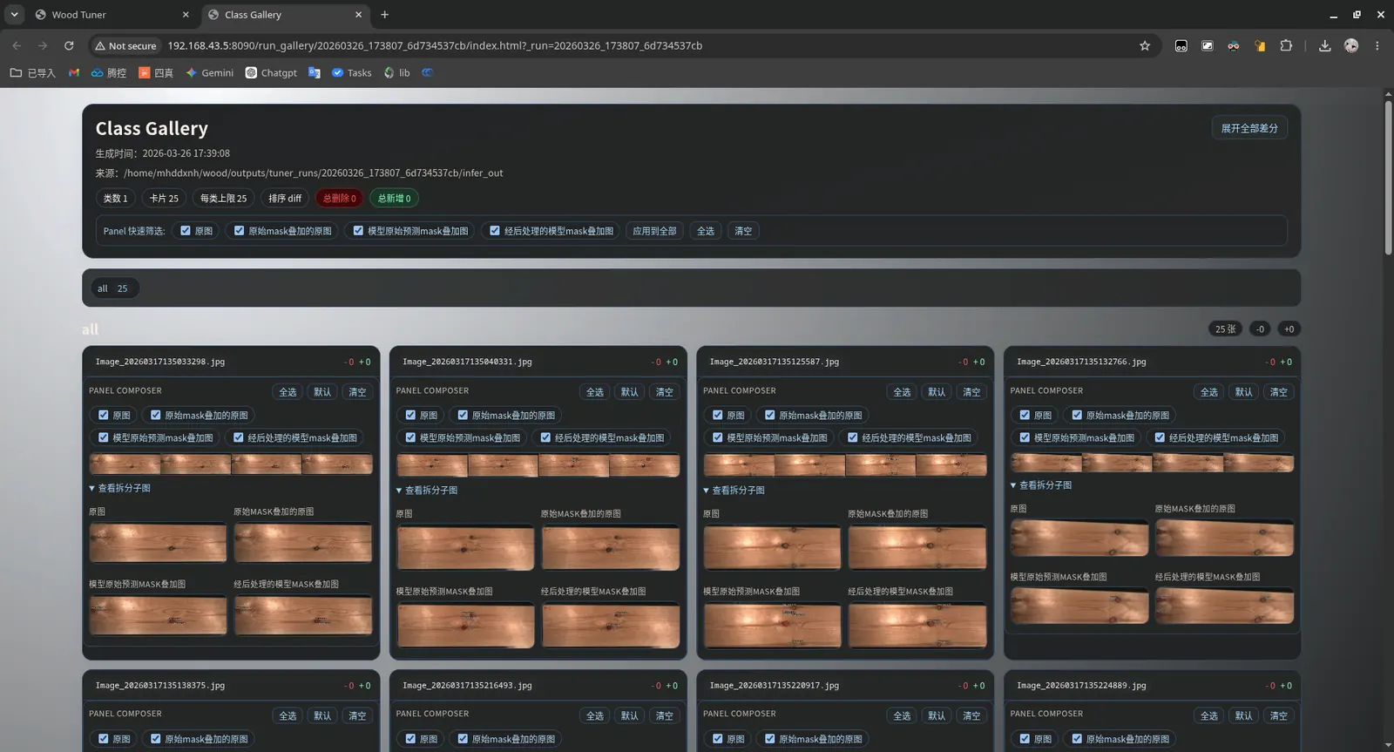Open the Chatgpt bookmark
This screenshot has width=1394, height=752.
coord(272,73)
